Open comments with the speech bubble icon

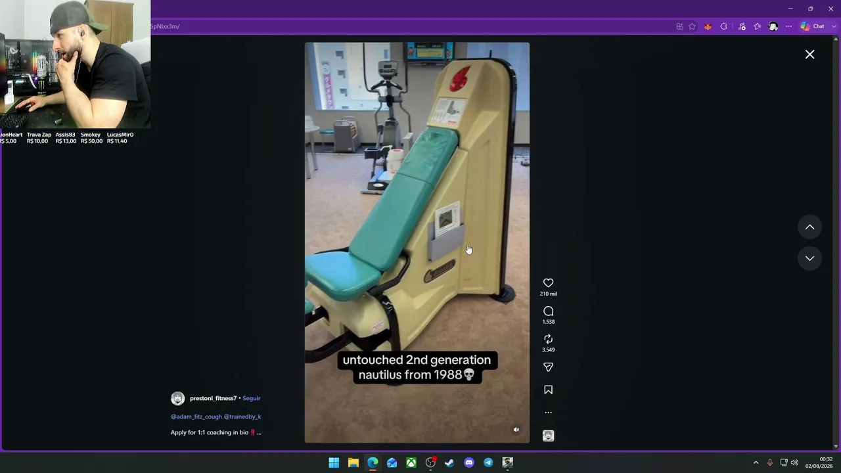click(548, 311)
